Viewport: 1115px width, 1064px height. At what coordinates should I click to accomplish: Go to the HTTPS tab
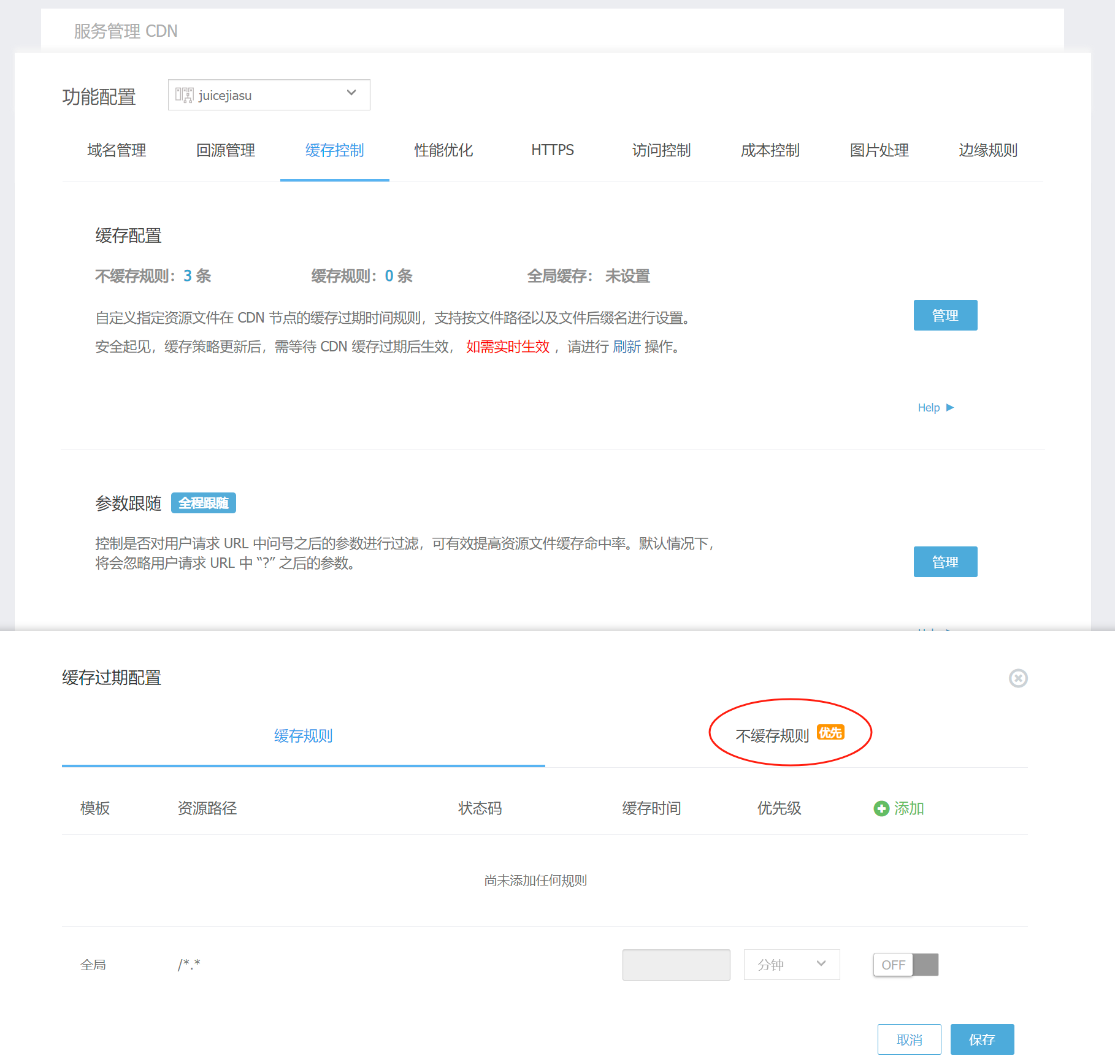[552, 150]
